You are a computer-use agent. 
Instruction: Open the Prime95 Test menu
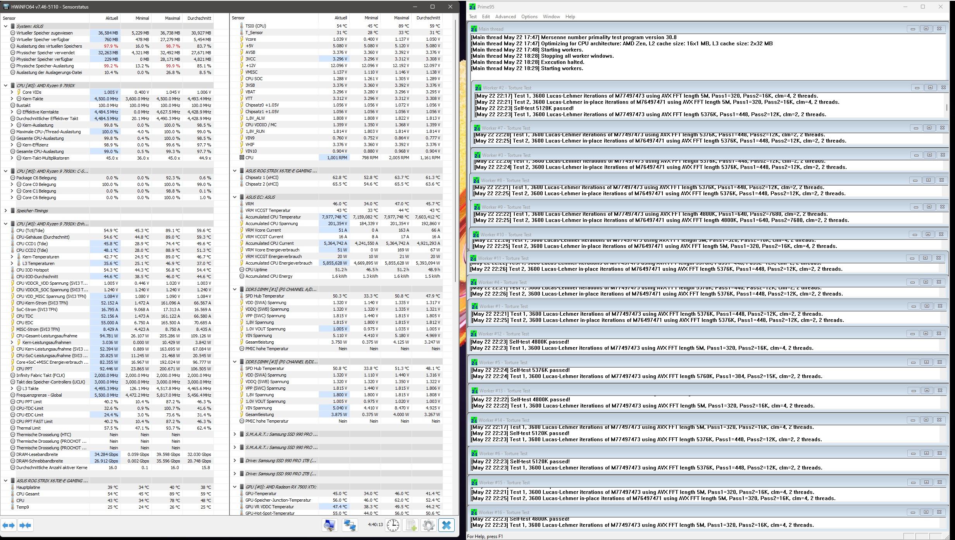coord(472,17)
